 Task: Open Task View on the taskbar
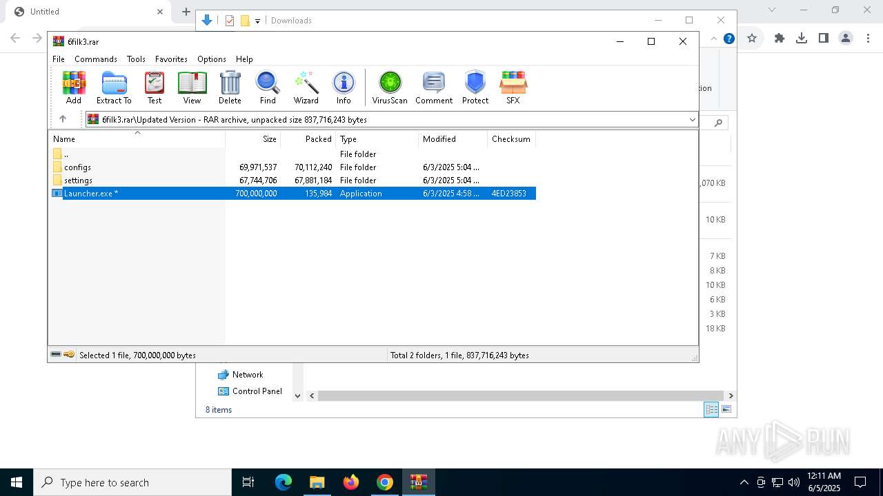click(x=248, y=482)
